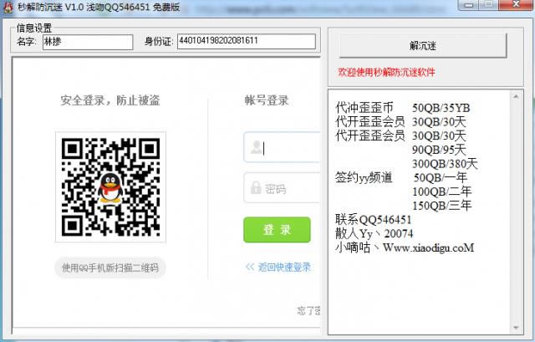
Task: Minimize the 秒解防沉迷 window
Action: (x=469, y=4)
